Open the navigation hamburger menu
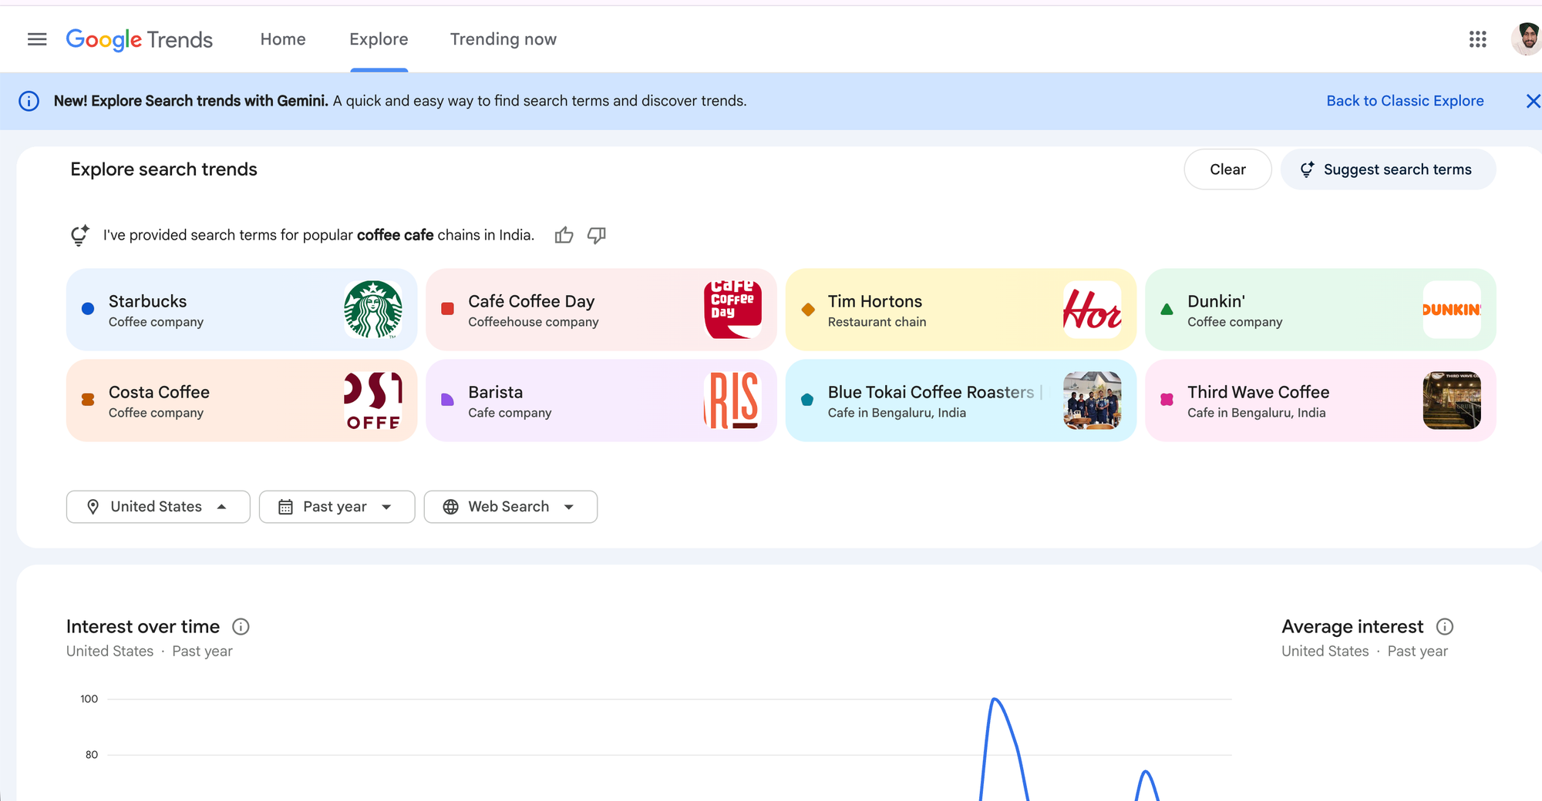 [x=36, y=39]
